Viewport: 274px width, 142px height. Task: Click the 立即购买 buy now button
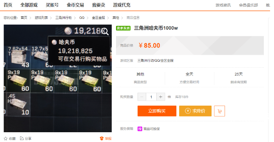coord(157,111)
